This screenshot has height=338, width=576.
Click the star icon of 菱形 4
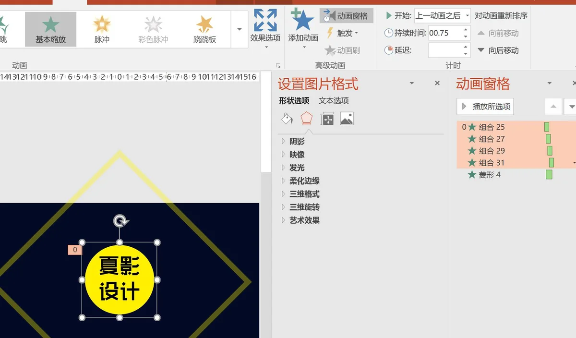[472, 175]
